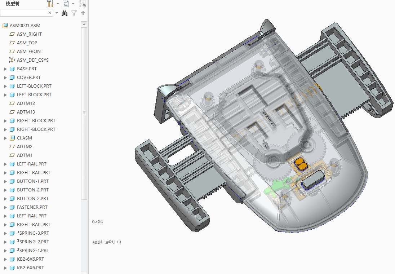Select the ASM_TOP datum plane
Screen dimensions: 395x274
pos(27,43)
